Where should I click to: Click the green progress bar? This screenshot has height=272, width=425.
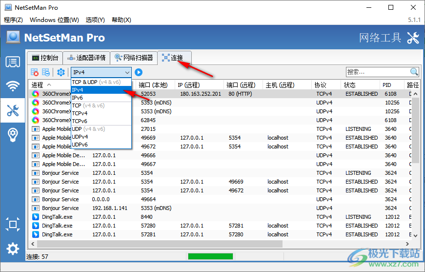pos(210,256)
